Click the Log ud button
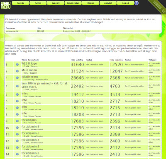The image size is (166, 159). tap(126, 3)
